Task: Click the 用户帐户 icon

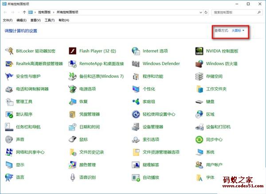Action: pyautogui.click(x=199, y=165)
